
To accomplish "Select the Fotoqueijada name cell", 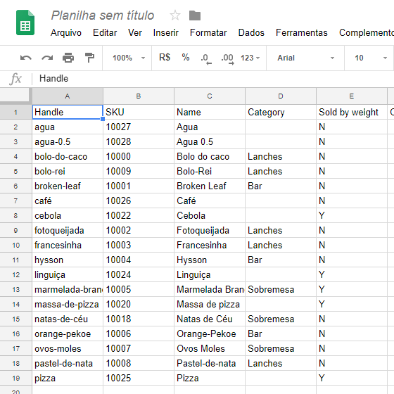I will tap(210, 231).
